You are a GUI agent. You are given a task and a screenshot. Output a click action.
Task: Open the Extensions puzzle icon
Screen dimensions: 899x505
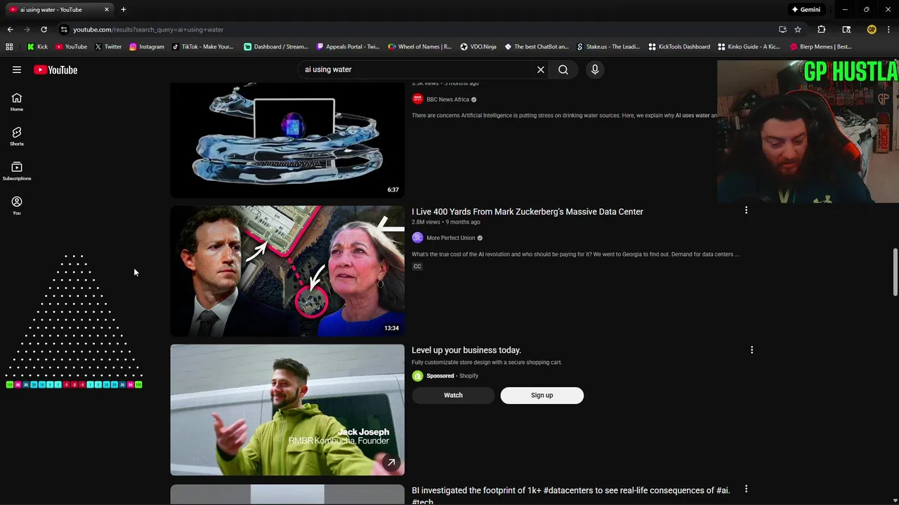pyautogui.click(x=822, y=29)
